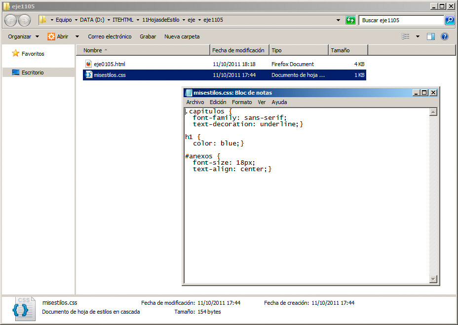Sort by the Nombre column header
This screenshot has width=458, height=325.
click(x=143, y=50)
